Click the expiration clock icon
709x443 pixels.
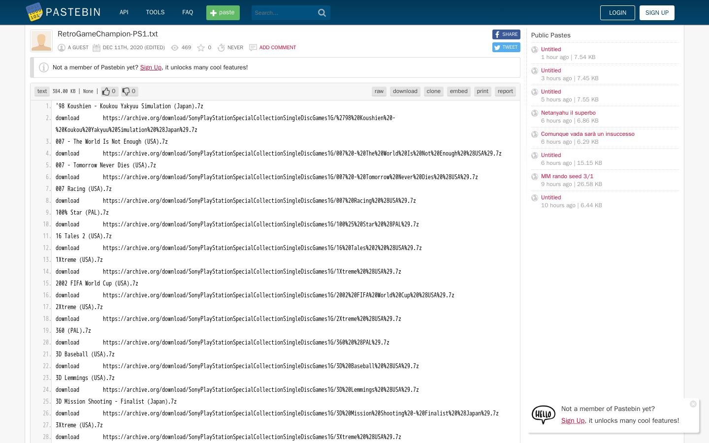[221, 48]
